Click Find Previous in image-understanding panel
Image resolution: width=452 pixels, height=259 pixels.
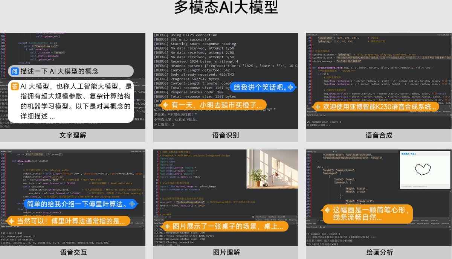(x=261, y=217)
